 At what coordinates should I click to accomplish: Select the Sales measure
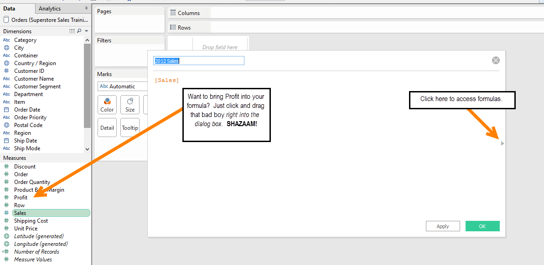click(x=20, y=213)
